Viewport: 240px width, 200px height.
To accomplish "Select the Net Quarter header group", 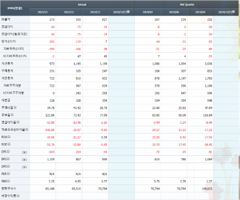I will tap(187, 4).
